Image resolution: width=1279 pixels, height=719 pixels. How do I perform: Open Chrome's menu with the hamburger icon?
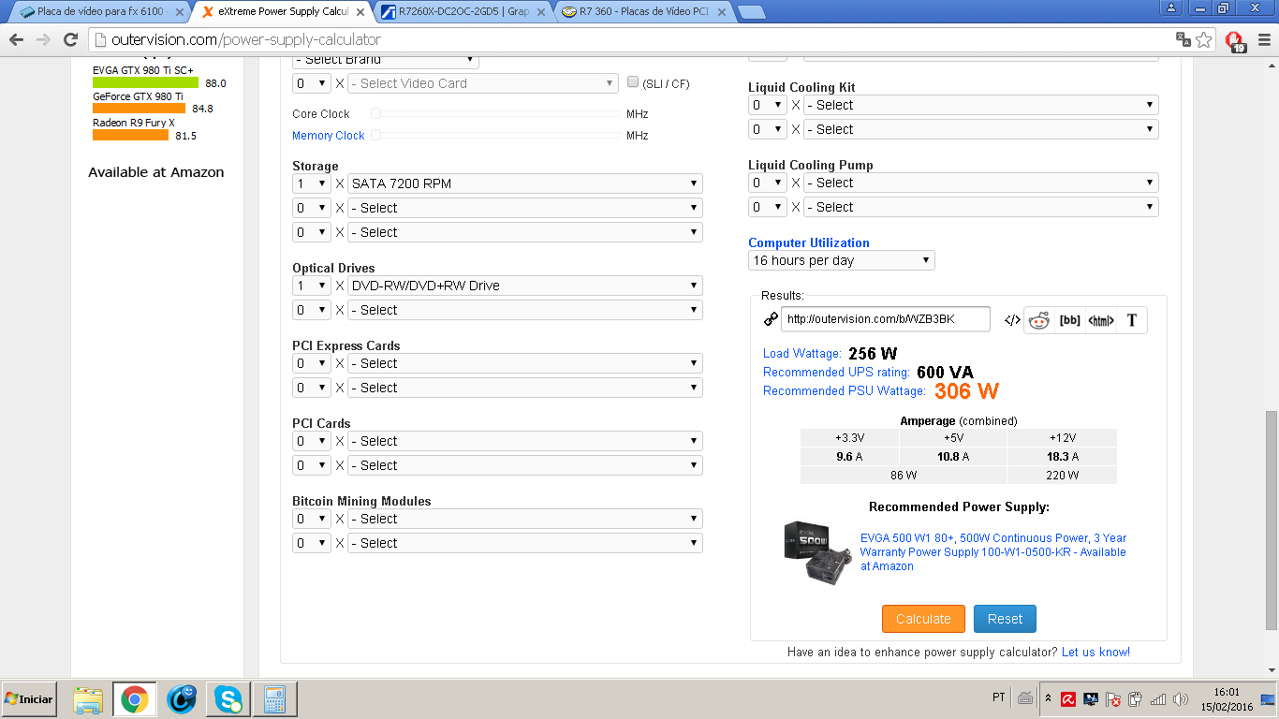[1263, 39]
